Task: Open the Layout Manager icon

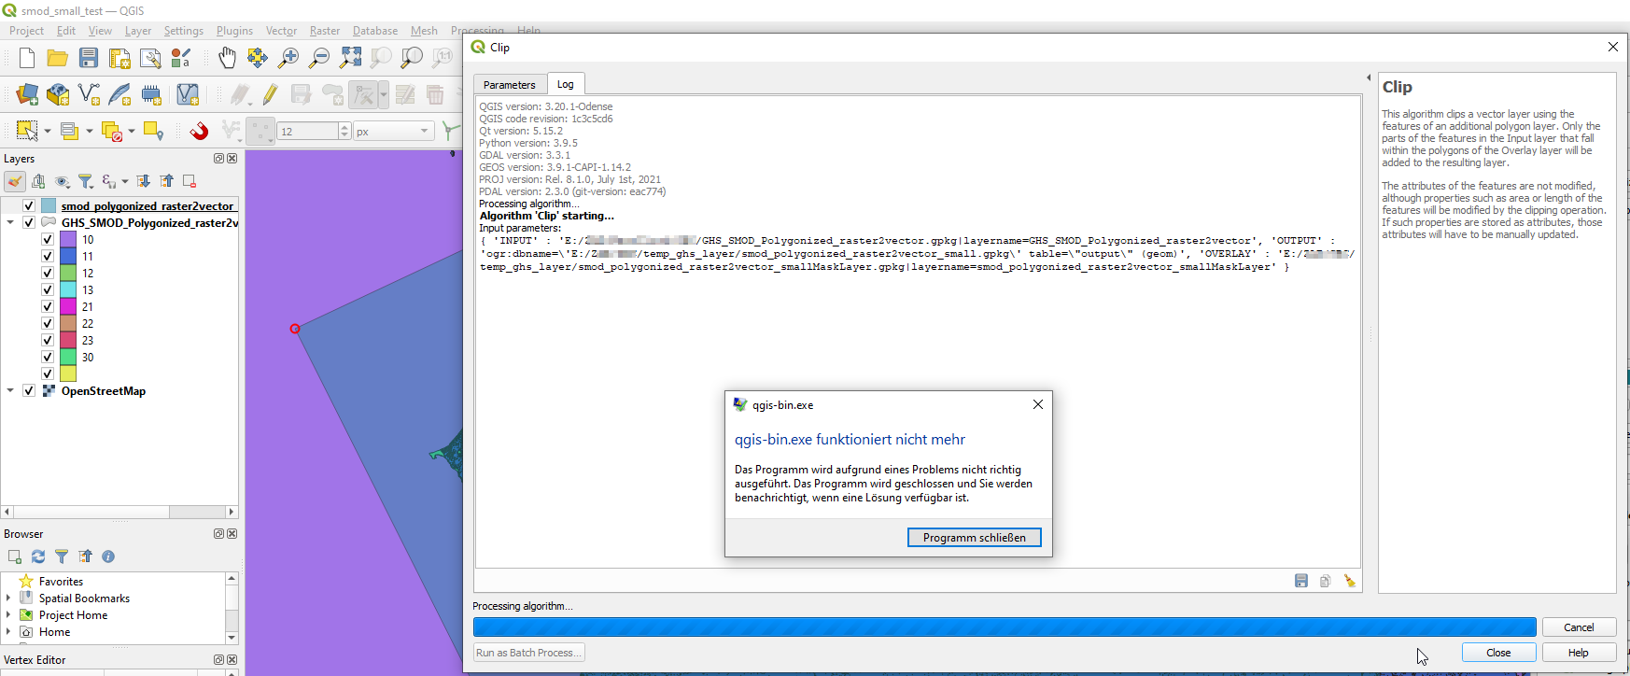Action: point(150,59)
